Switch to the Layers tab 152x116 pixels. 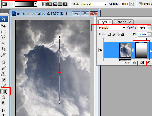click(x=104, y=22)
